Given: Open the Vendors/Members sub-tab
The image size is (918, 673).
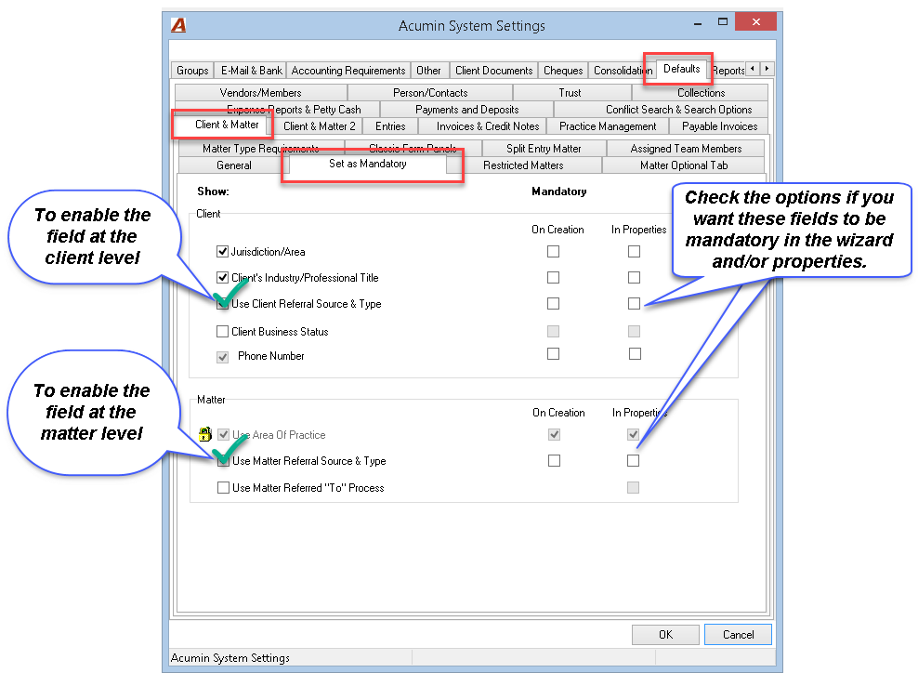Looking at the screenshot, I should tap(260, 93).
